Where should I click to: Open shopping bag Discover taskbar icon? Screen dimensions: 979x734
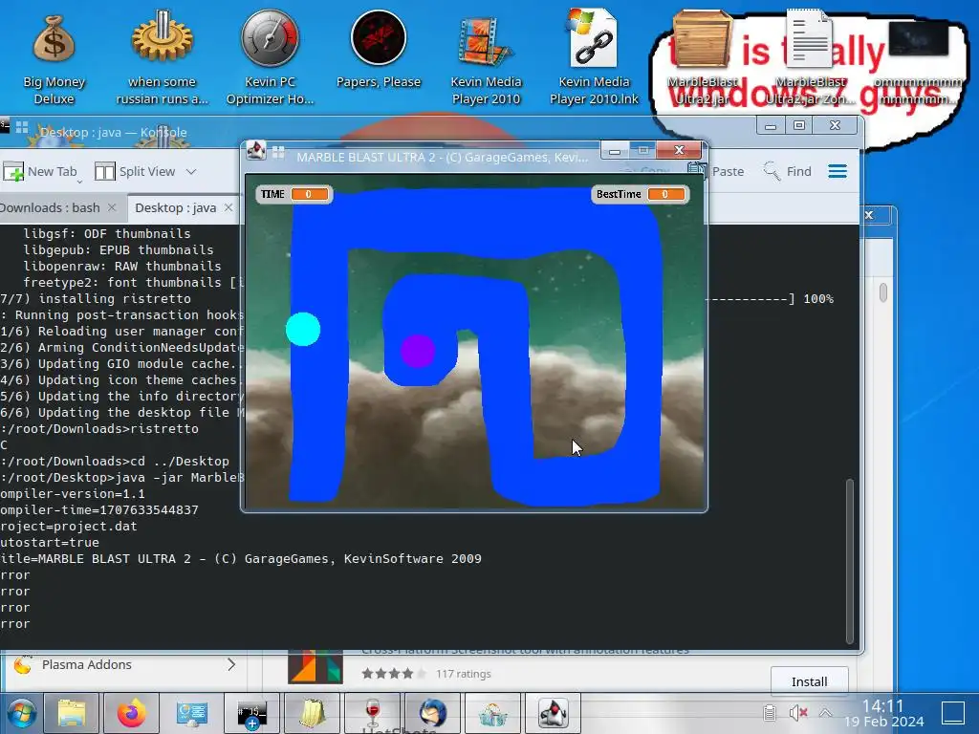point(313,713)
